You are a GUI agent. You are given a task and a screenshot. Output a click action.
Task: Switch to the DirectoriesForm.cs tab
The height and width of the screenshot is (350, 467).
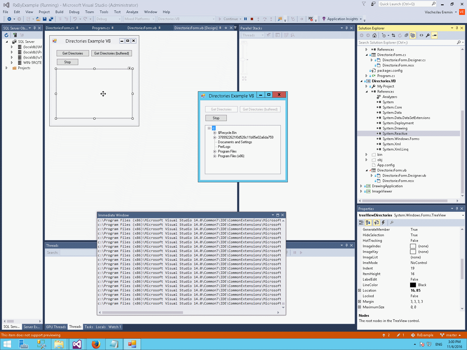pyautogui.click(x=60, y=28)
